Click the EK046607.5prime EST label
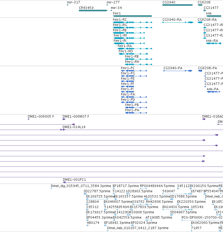 (118, 202)
